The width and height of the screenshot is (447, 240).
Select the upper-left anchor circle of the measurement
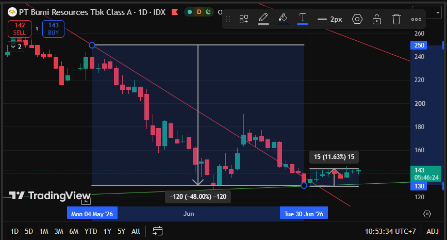(x=92, y=45)
